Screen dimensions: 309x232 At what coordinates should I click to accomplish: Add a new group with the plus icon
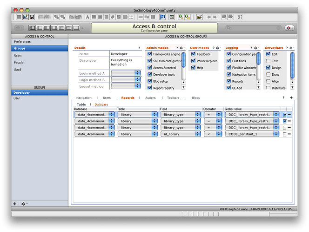click(x=15, y=204)
